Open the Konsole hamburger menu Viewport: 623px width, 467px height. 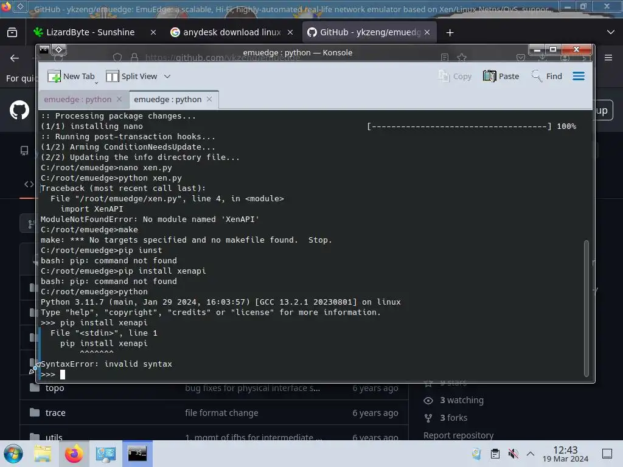click(x=579, y=76)
